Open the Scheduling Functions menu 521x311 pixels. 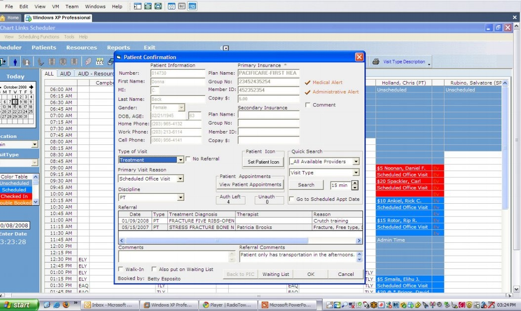(x=39, y=37)
